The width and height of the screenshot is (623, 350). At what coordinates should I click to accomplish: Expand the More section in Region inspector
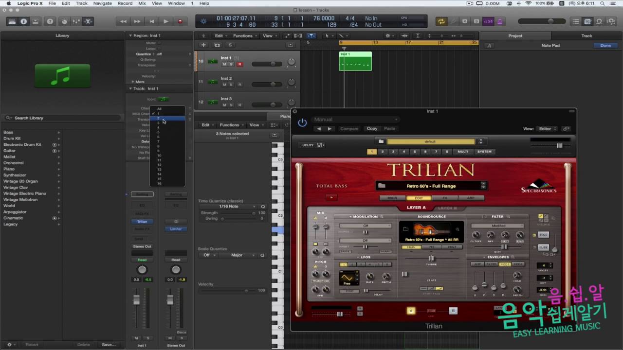[x=133, y=82]
